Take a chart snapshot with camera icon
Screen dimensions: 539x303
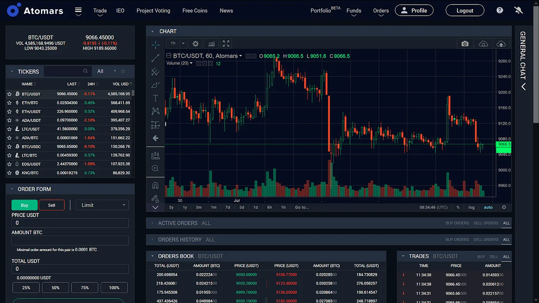pyautogui.click(x=465, y=44)
